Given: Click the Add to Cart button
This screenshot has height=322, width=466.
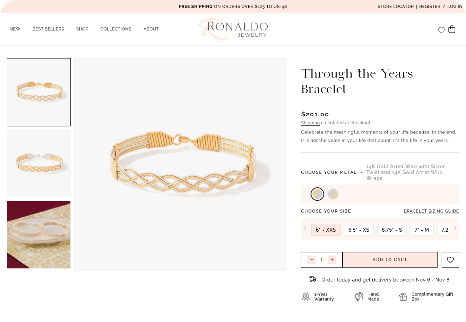Looking at the screenshot, I should tap(390, 260).
